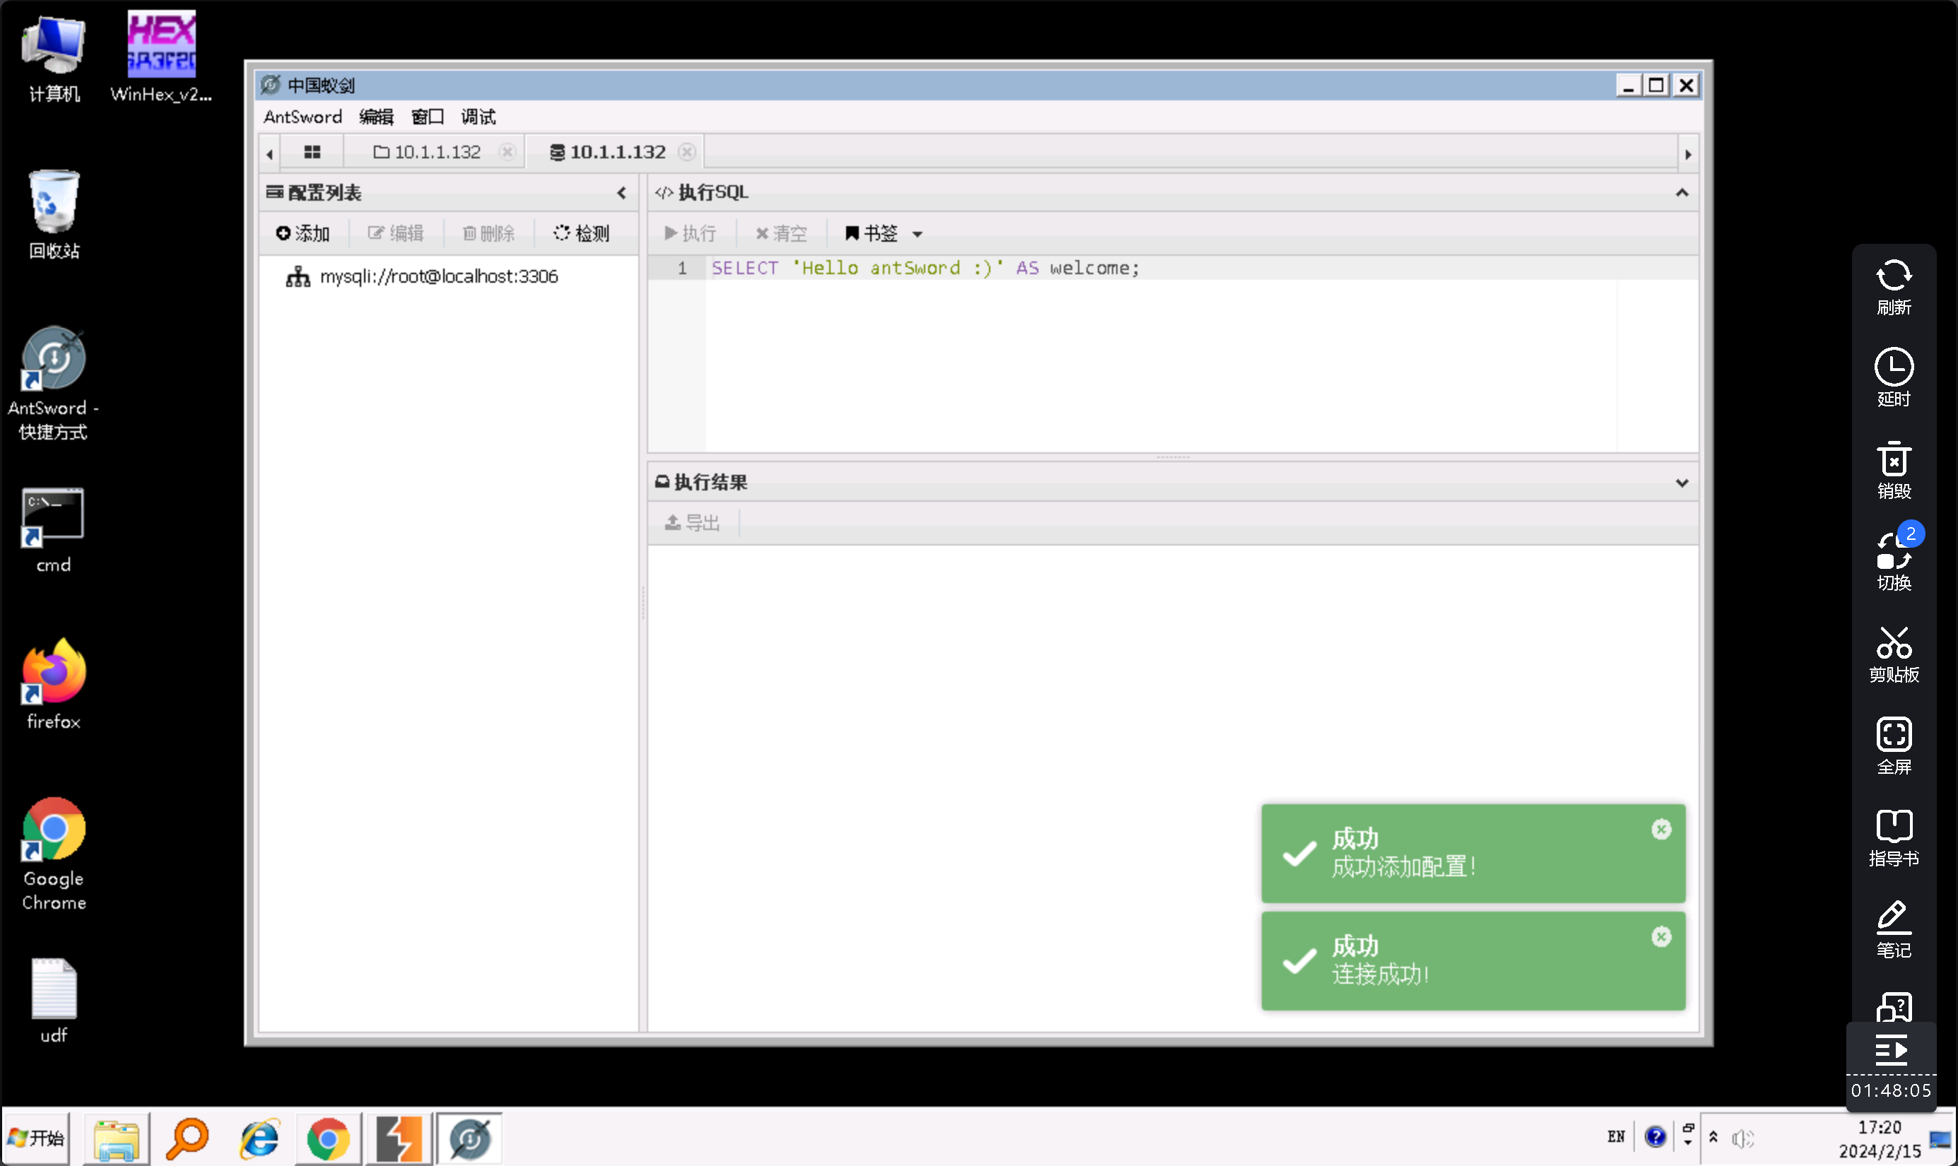Expand the execution results panel chevron

(1682, 483)
